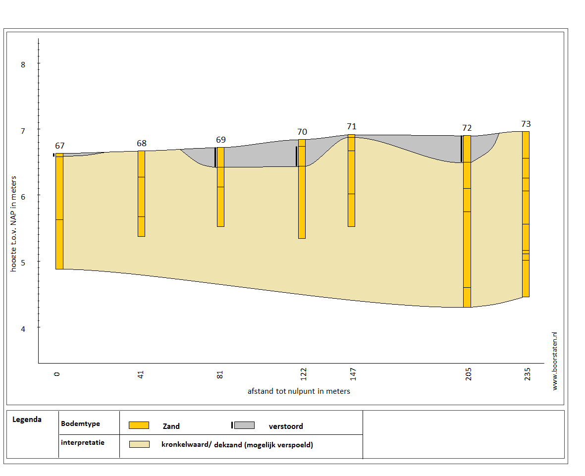Image resolution: width=585 pixels, height=476 pixels.
Task: Select borehole column 68
Action: pyautogui.click(x=141, y=193)
